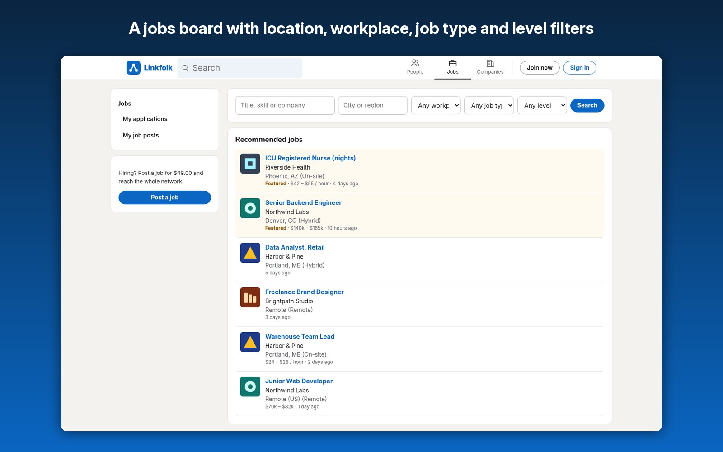
Task: Open the People section icon
Action: pos(415,63)
